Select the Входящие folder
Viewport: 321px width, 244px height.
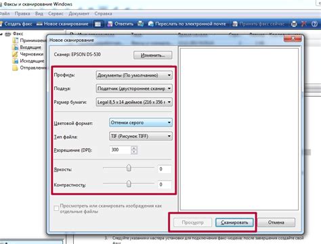pyautogui.click(x=30, y=47)
